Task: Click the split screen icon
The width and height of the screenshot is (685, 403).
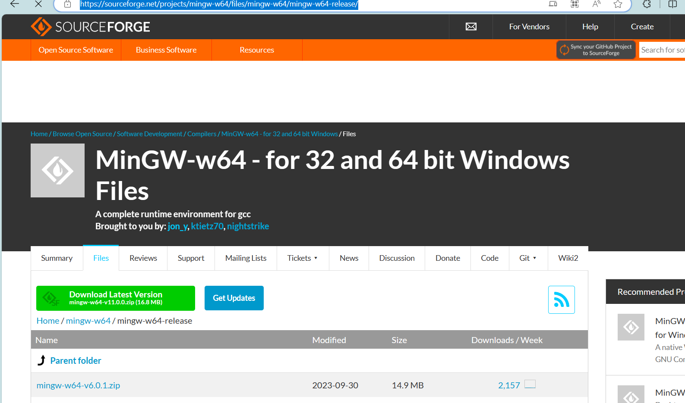Action: pos(672,4)
